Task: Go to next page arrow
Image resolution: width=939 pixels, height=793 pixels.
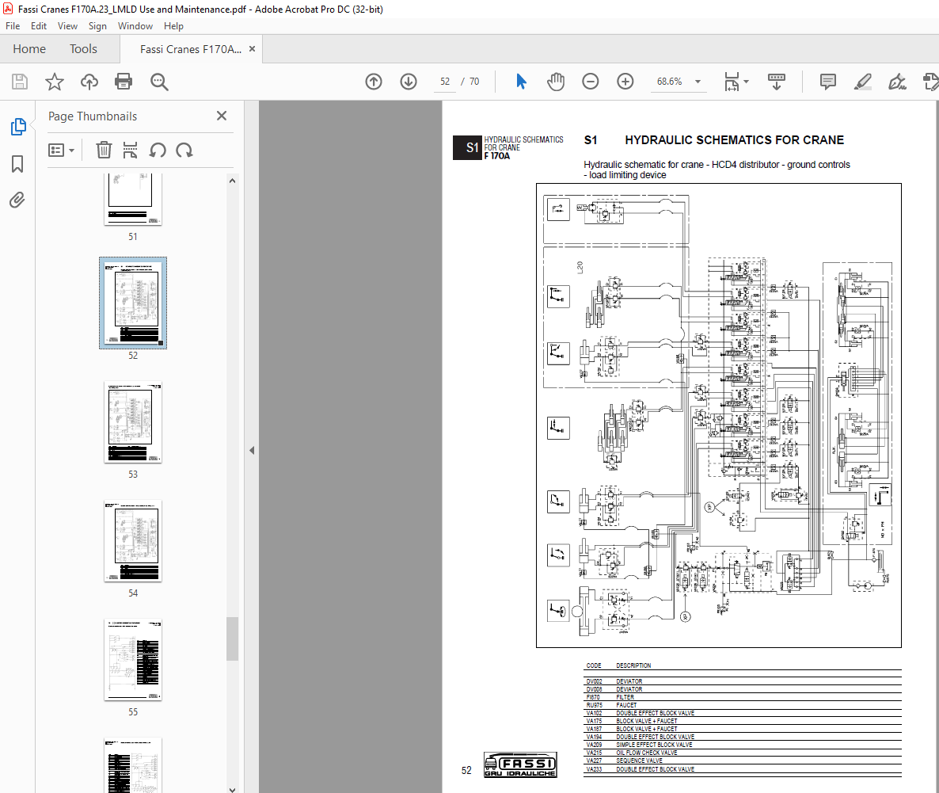Action: (409, 82)
